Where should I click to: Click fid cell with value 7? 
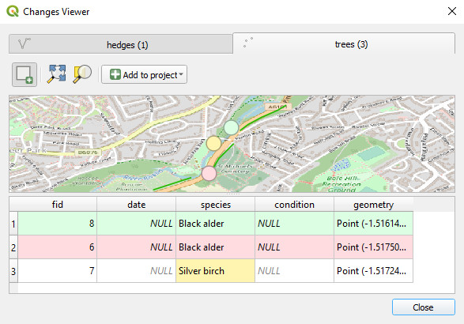click(58, 271)
